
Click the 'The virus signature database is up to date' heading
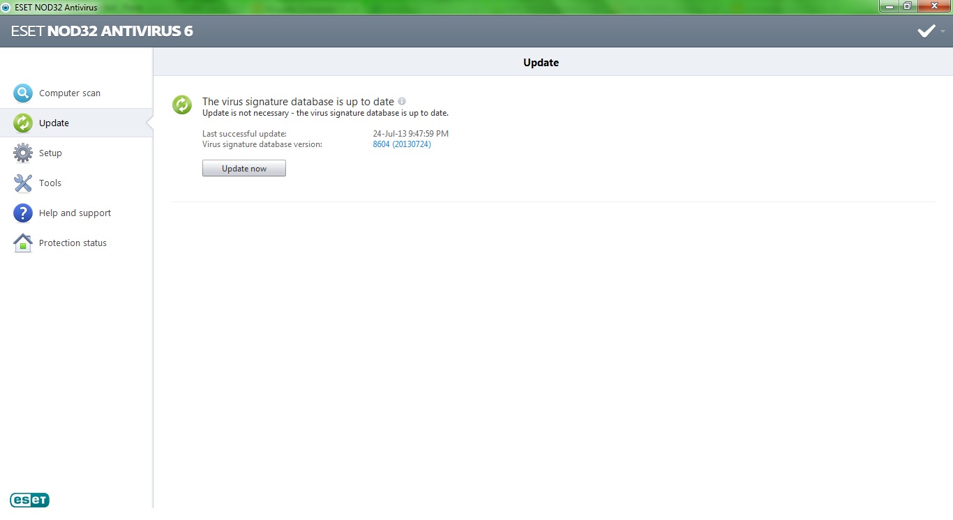298,101
